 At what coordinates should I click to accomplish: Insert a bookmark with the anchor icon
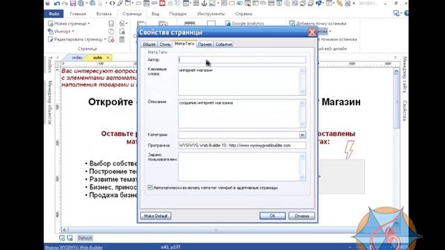(x=204, y=3)
